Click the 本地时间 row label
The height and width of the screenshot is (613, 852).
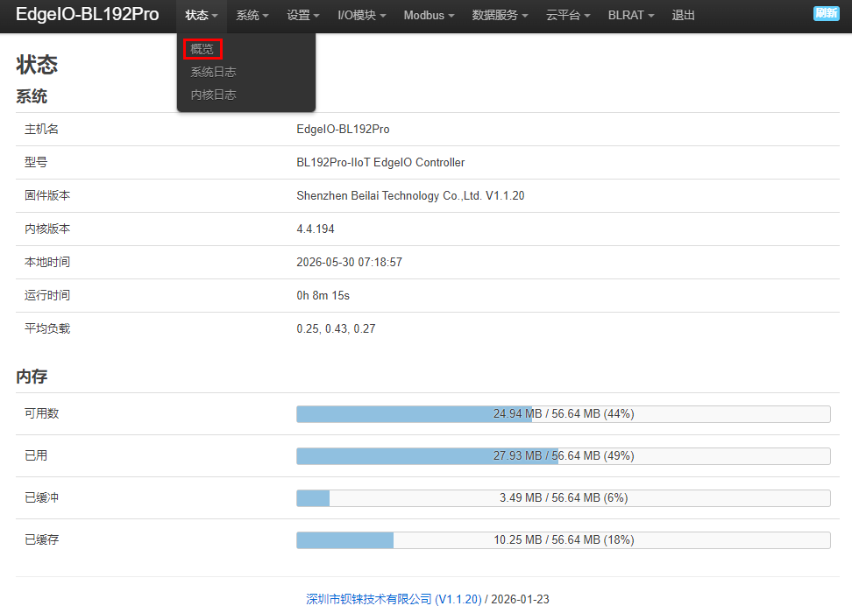click(47, 262)
